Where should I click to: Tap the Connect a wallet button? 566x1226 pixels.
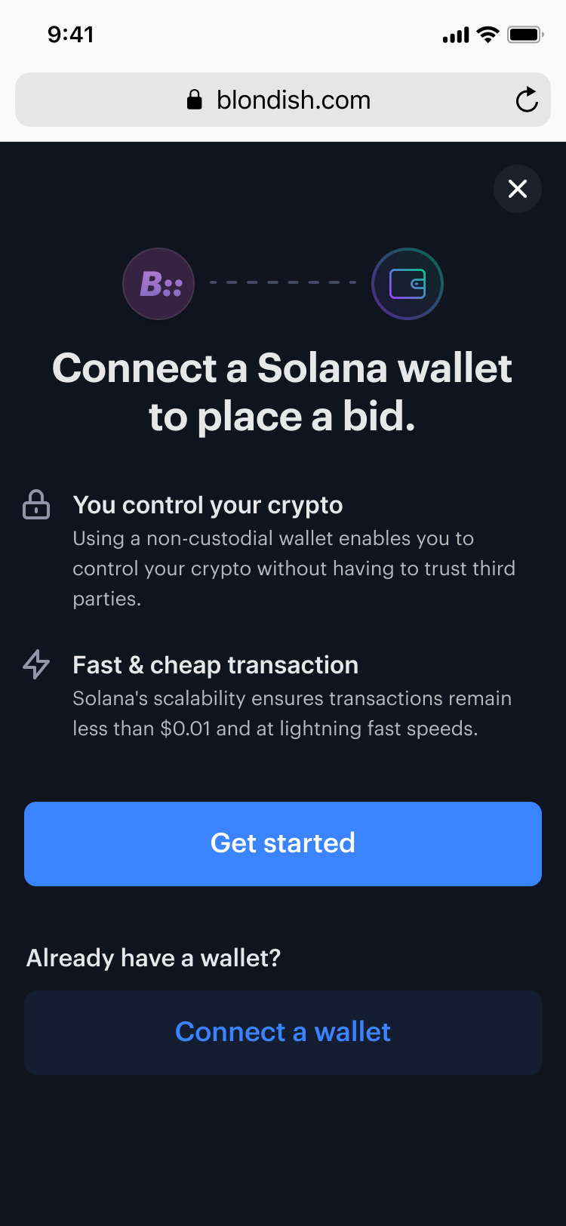[283, 1033]
